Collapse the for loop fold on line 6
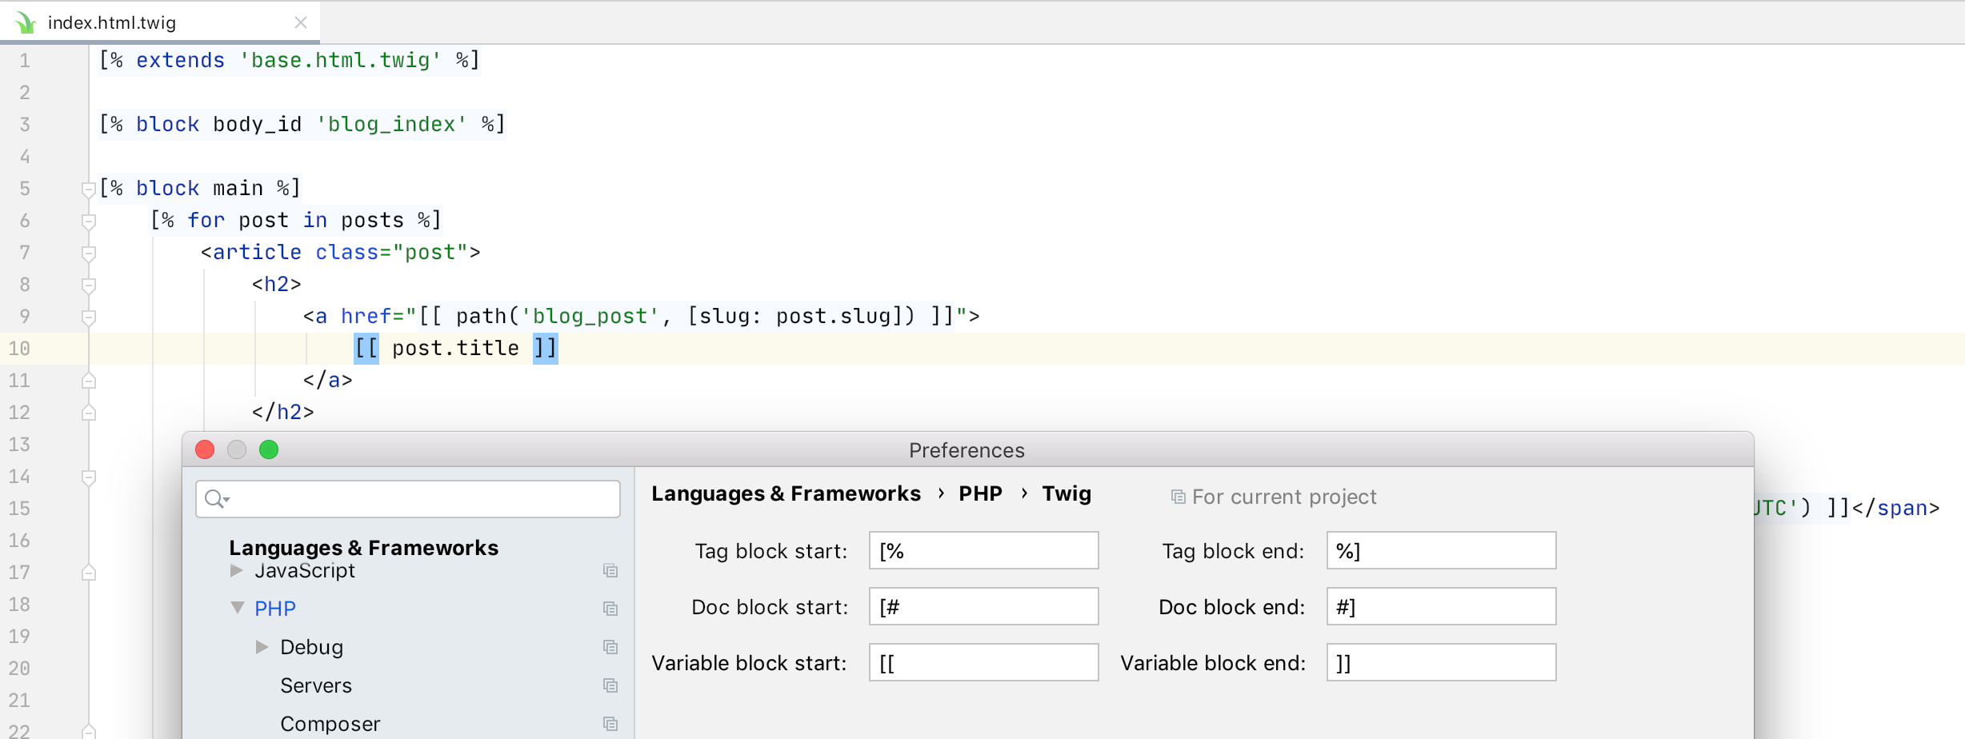 [88, 220]
